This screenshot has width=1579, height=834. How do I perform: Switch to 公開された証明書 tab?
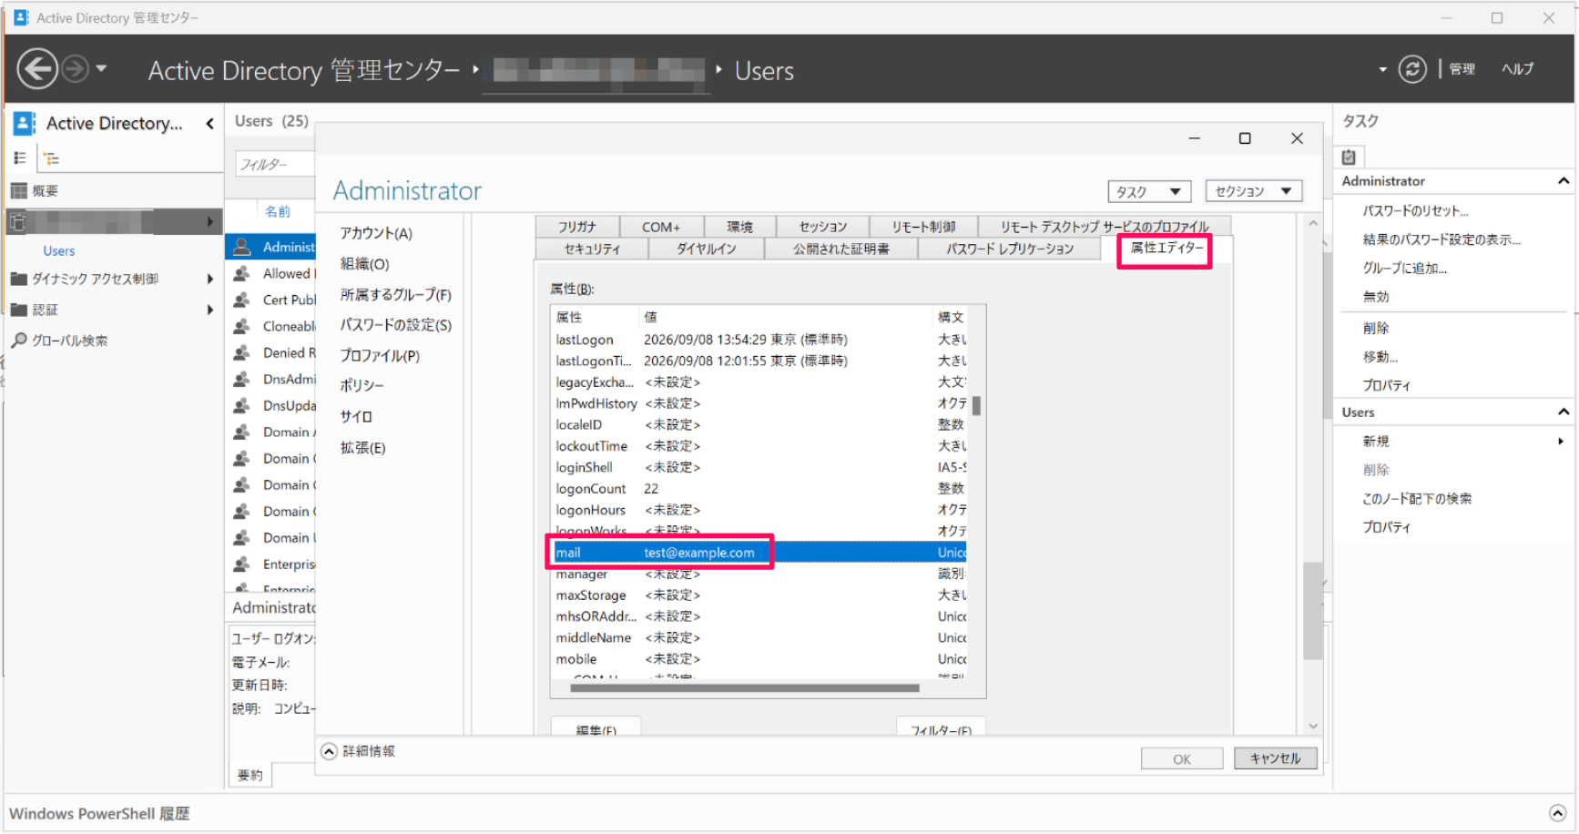tap(841, 249)
